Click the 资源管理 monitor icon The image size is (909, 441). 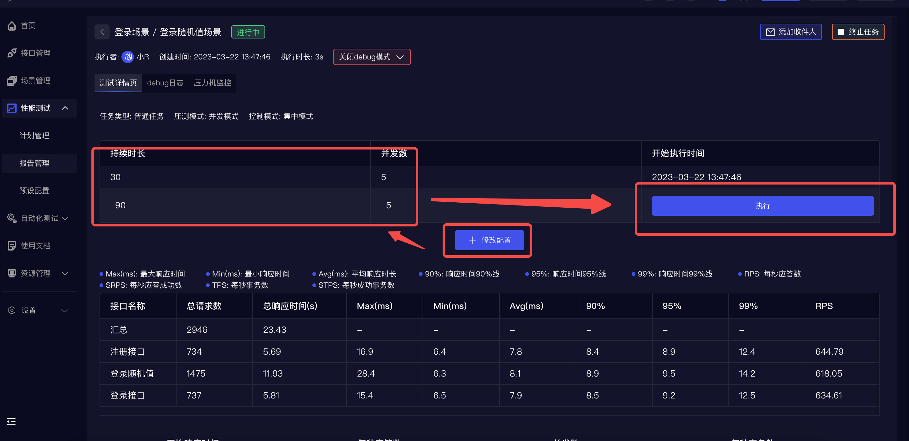12,273
